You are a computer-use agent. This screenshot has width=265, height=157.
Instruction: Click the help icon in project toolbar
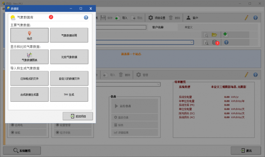tap(255, 18)
